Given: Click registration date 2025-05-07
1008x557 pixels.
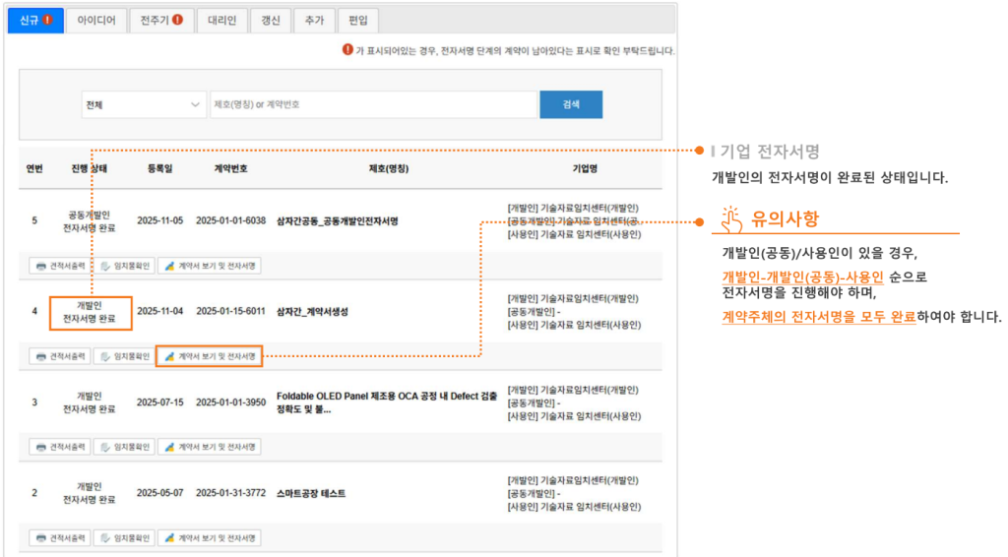Looking at the screenshot, I should pos(160,493).
